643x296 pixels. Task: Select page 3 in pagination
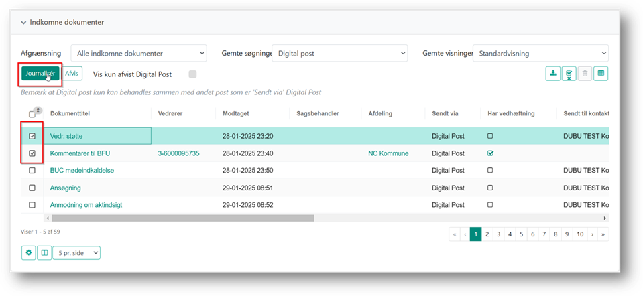click(x=500, y=234)
